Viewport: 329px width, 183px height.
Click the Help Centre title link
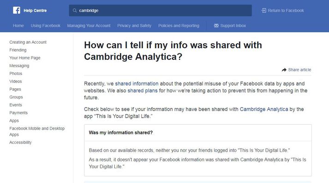(35, 11)
